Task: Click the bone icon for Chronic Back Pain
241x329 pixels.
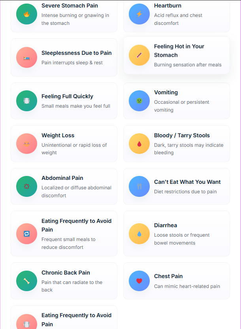Action: (x=26, y=281)
